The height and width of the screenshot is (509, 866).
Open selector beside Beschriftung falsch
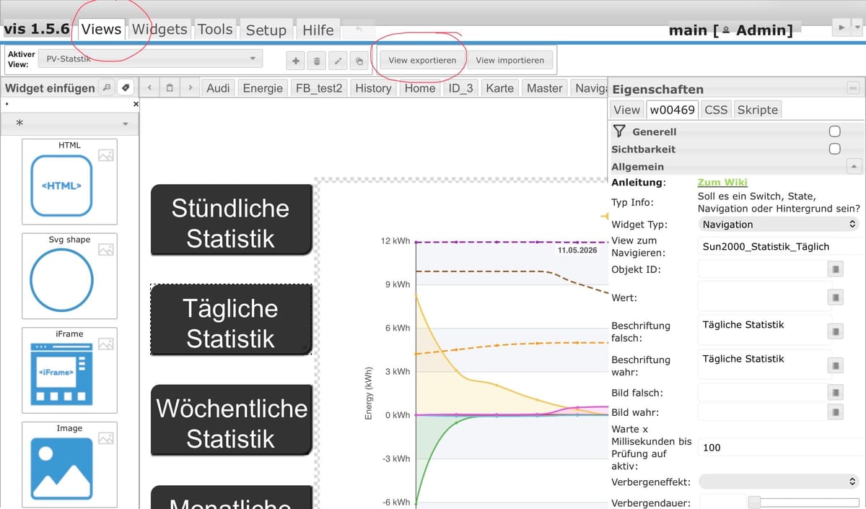coord(836,331)
